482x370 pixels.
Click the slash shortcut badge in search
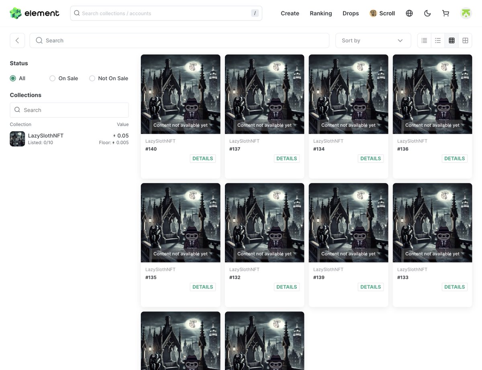tap(255, 13)
